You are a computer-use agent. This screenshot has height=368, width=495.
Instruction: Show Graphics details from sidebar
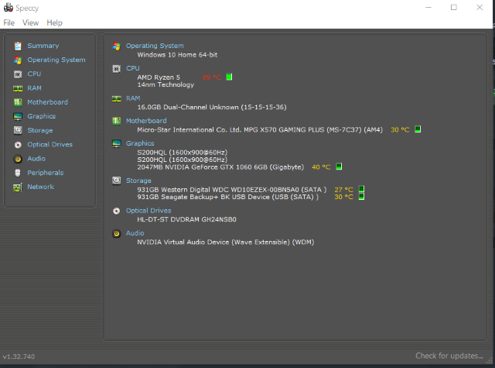click(x=41, y=116)
